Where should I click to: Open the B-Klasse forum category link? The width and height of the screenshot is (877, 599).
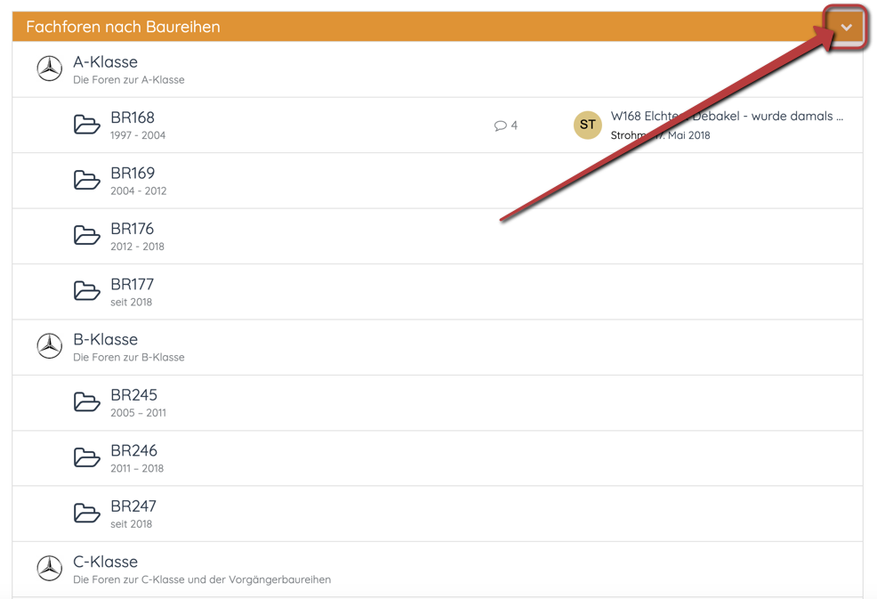tap(105, 339)
